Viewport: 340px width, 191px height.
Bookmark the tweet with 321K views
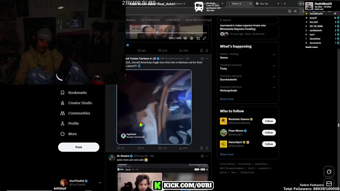point(202,50)
